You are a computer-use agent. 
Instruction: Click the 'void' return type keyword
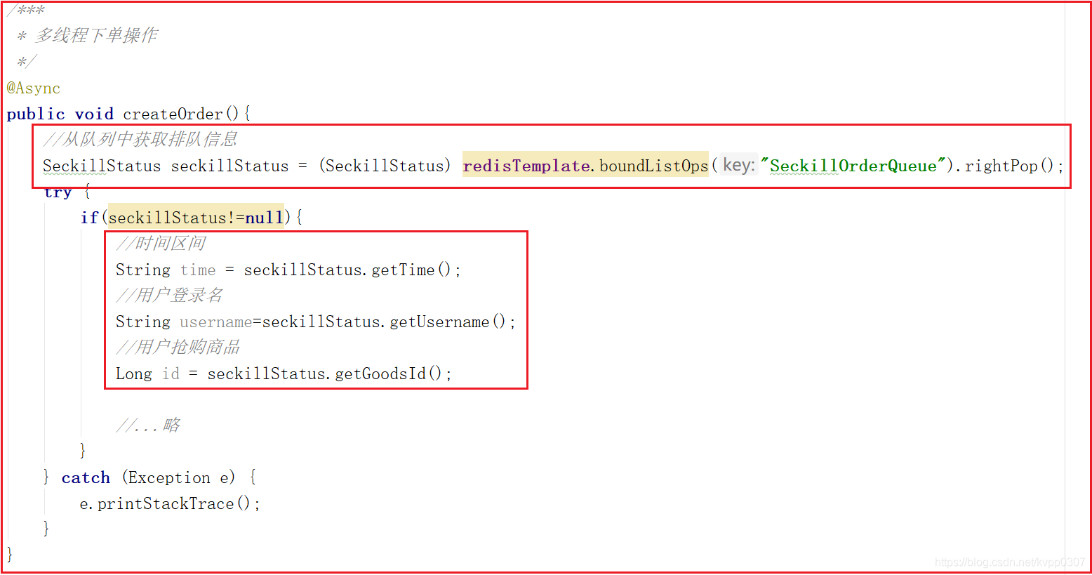94,114
